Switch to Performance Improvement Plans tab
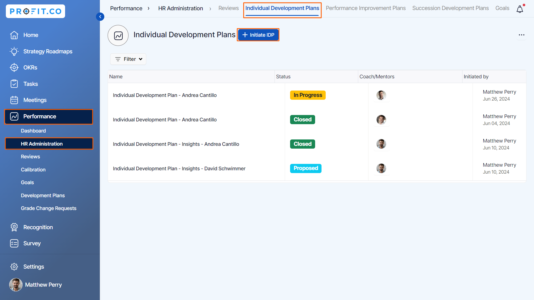Image resolution: width=534 pixels, height=300 pixels. click(x=366, y=8)
